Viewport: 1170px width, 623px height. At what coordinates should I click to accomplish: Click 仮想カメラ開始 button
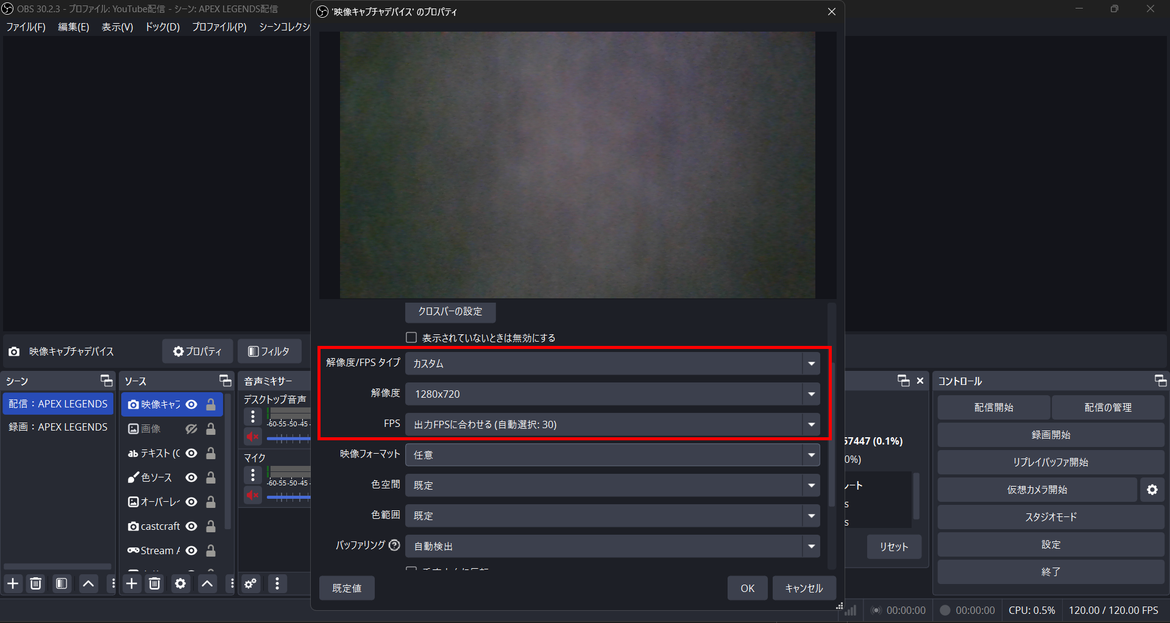[1037, 490]
